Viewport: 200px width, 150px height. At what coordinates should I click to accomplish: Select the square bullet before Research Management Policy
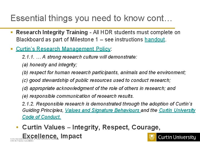(12, 49)
